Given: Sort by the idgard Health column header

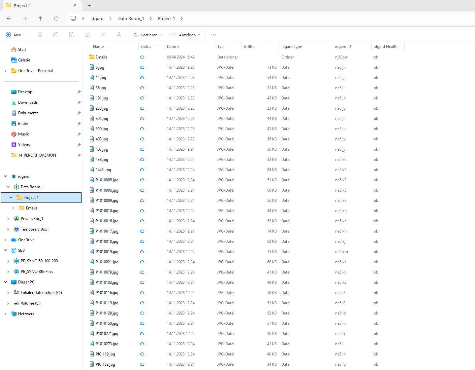Looking at the screenshot, I should tap(386, 47).
